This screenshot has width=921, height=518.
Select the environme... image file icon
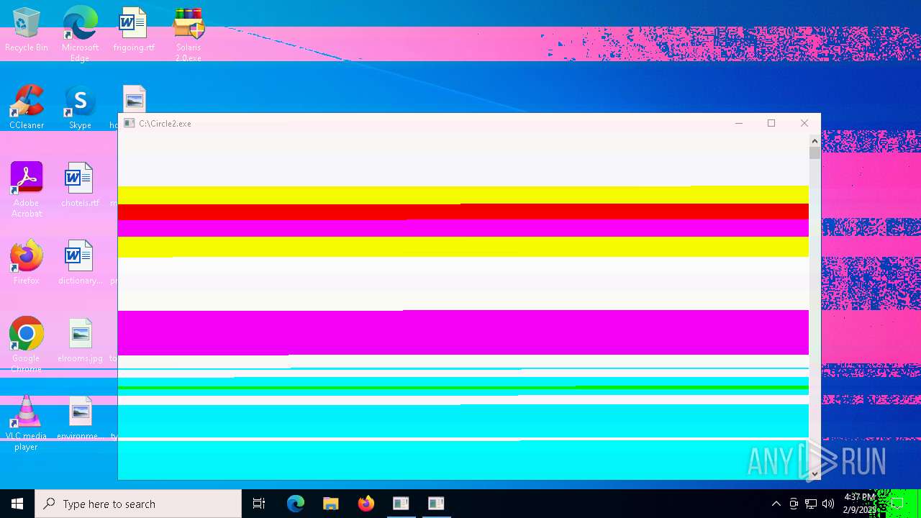tap(80, 417)
